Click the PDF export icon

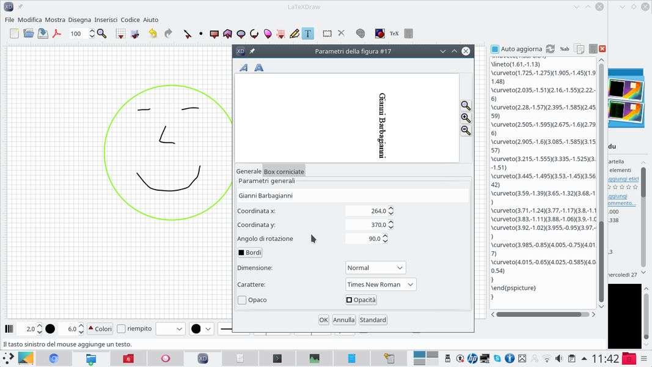57,34
